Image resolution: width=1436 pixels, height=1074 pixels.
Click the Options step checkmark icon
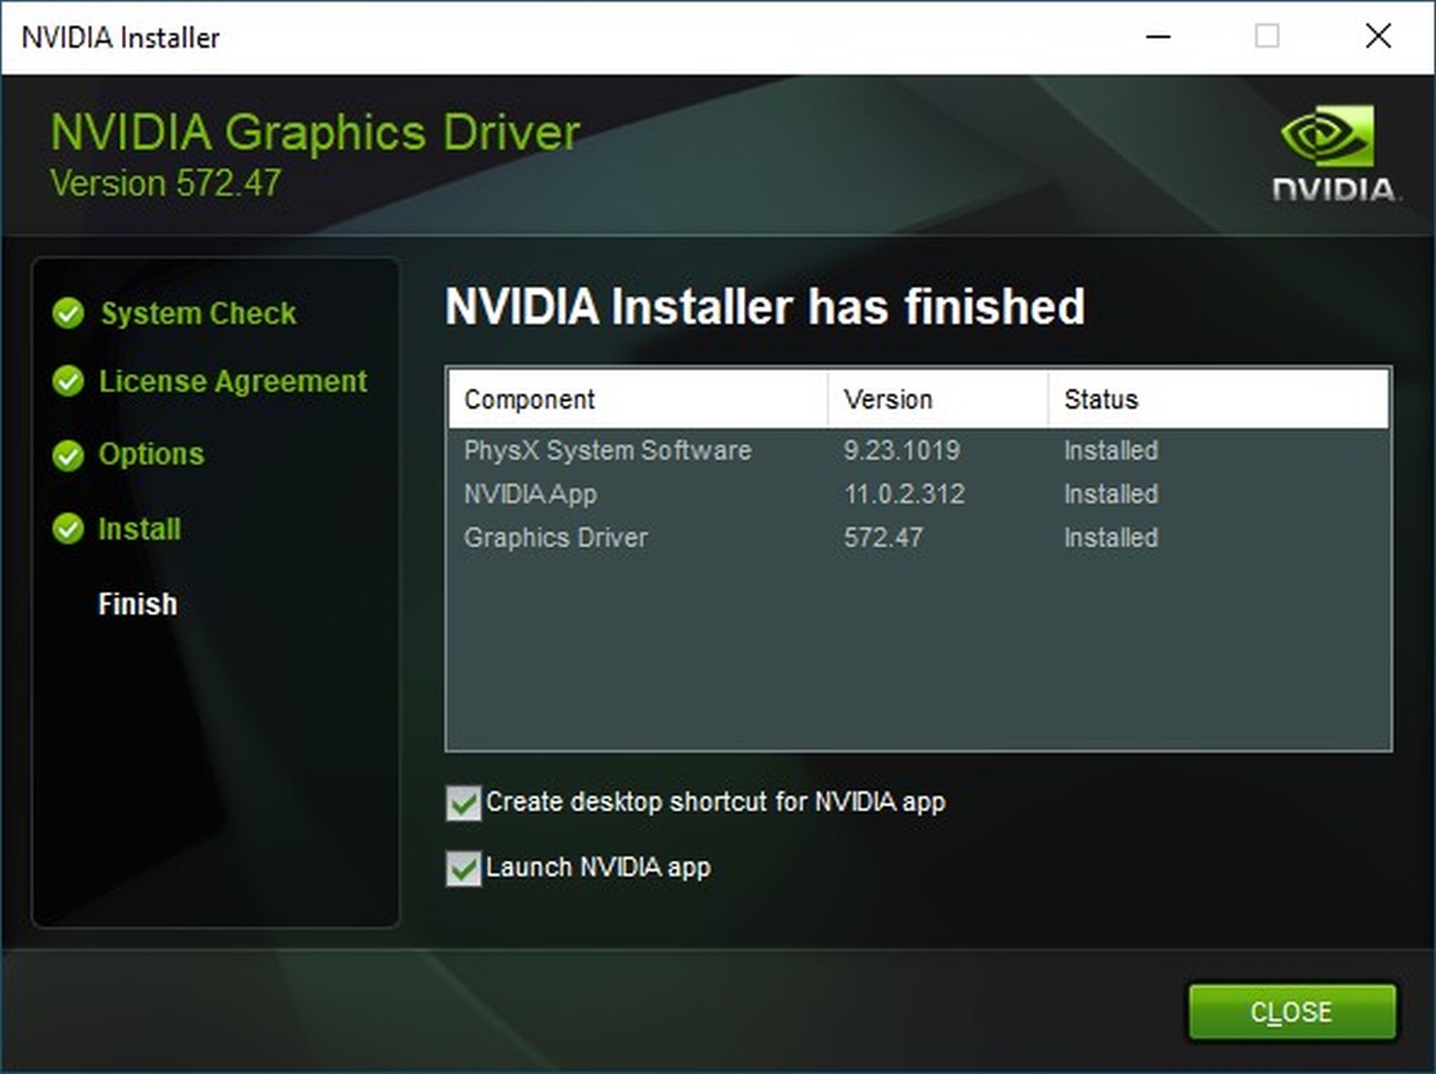click(69, 454)
